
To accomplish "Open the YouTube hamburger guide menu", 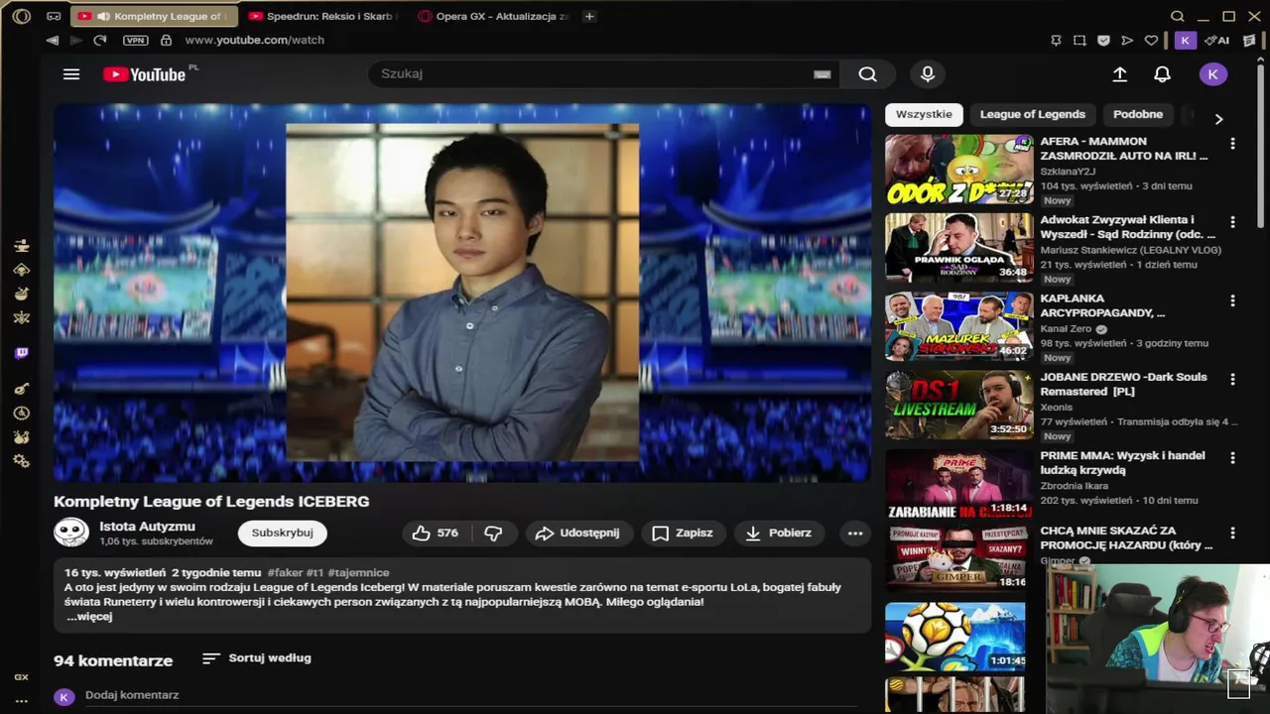I will (71, 74).
